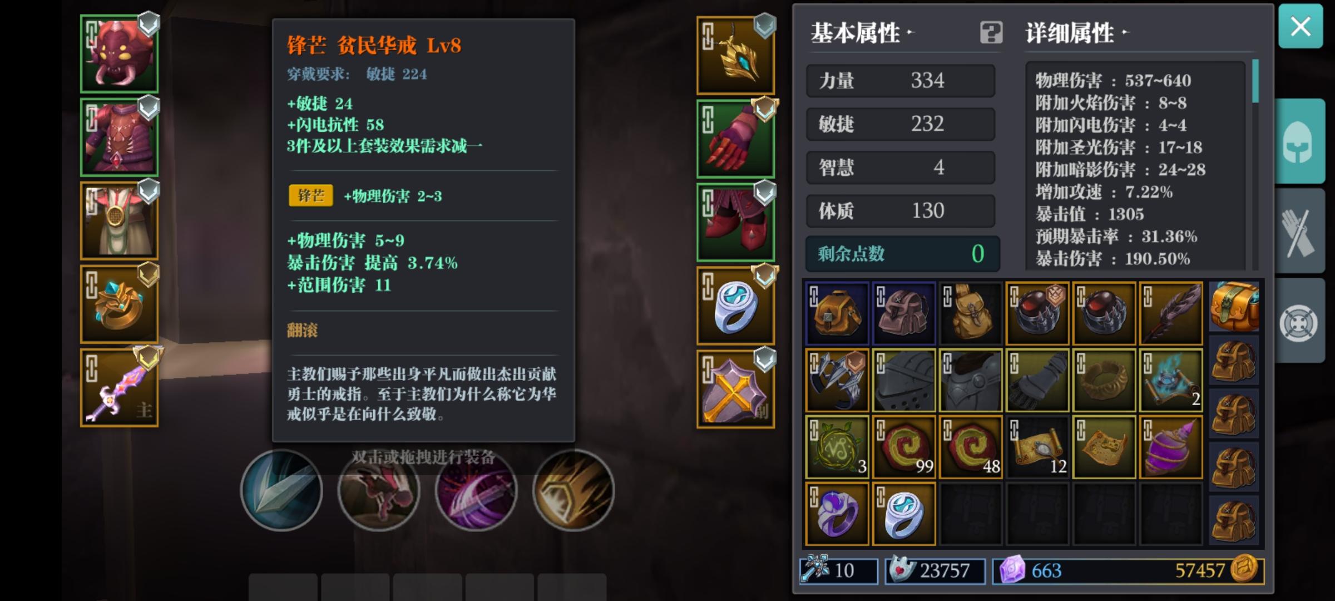Click the golden amulet equipment slot
Screen dimensions: 1335x601
click(x=735, y=55)
